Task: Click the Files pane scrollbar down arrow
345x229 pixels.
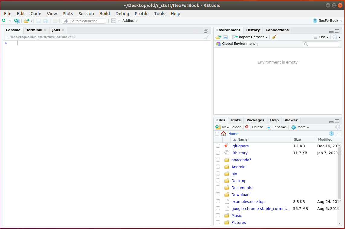Action: [x=339, y=223]
